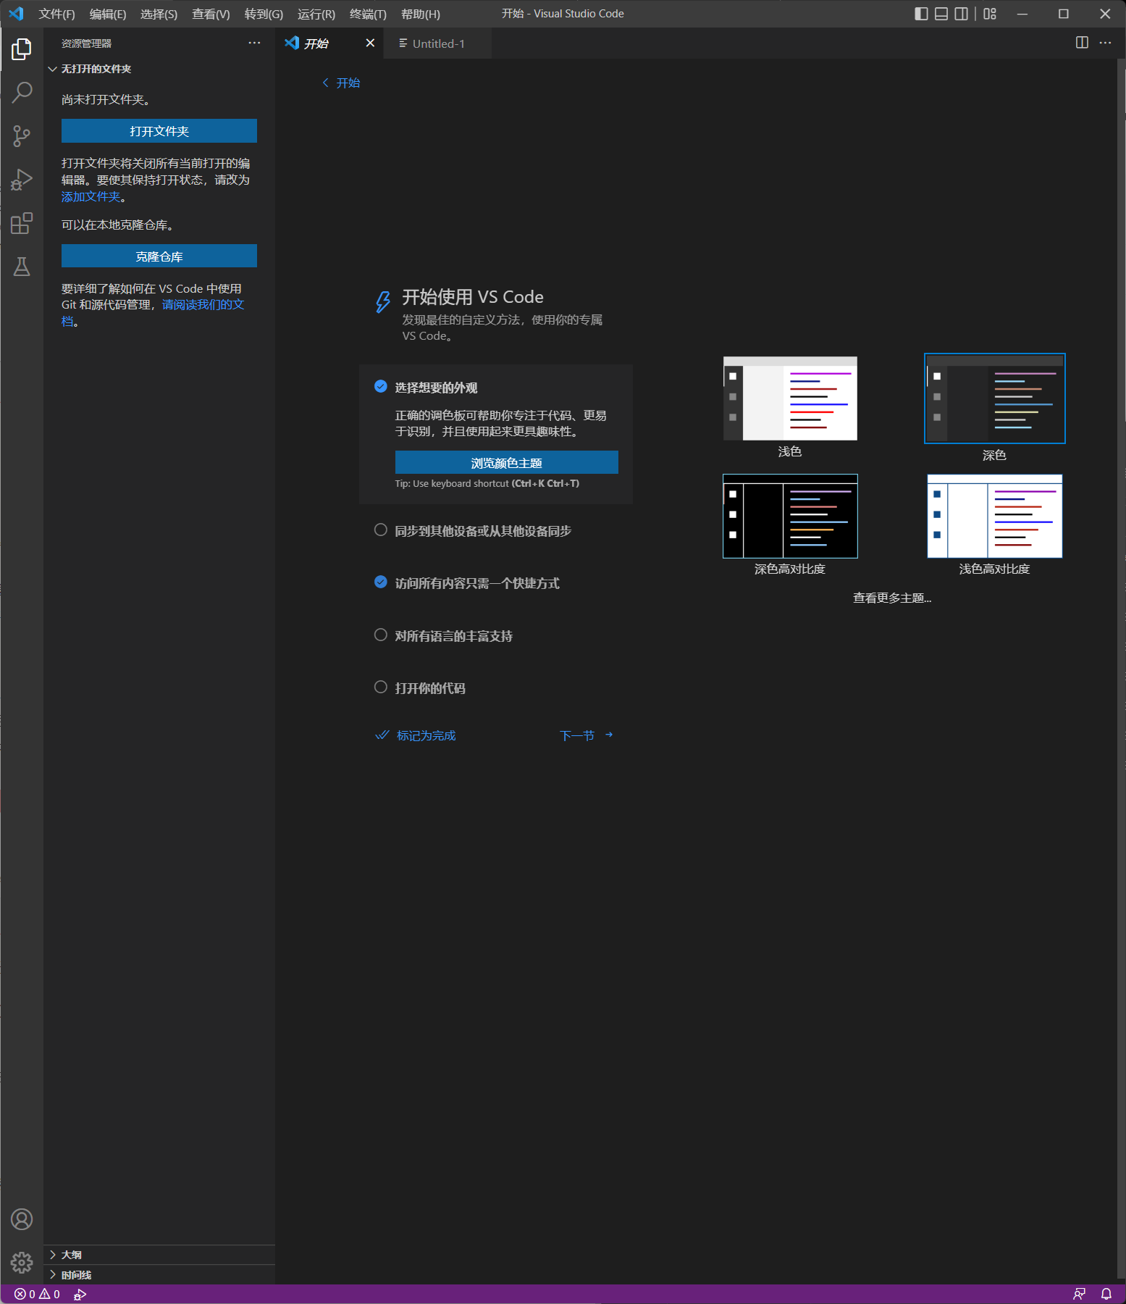This screenshot has width=1126, height=1304.
Task: Open the 选择(S) menu
Action: tap(159, 14)
